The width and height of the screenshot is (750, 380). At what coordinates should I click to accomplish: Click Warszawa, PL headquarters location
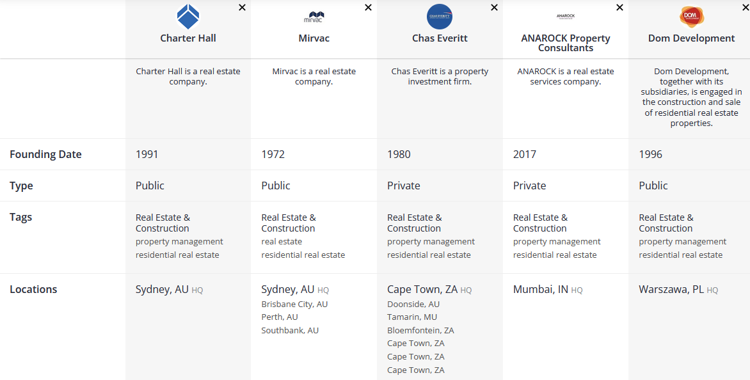tap(671, 290)
